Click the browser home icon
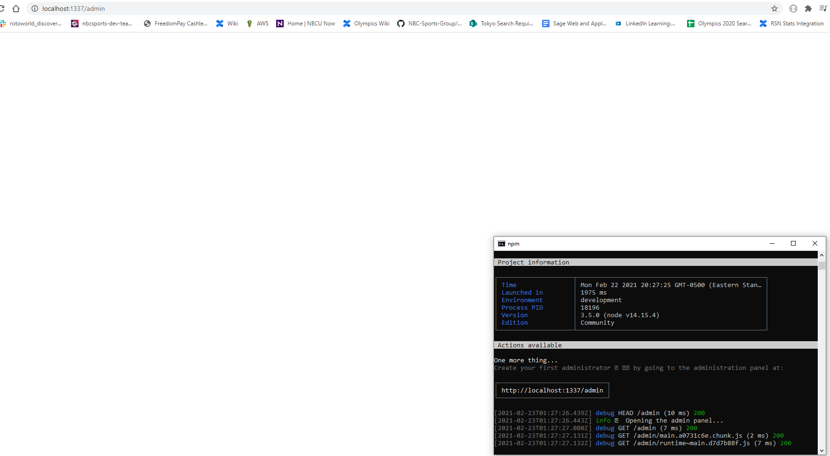The height and width of the screenshot is (456, 830). tap(16, 8)
